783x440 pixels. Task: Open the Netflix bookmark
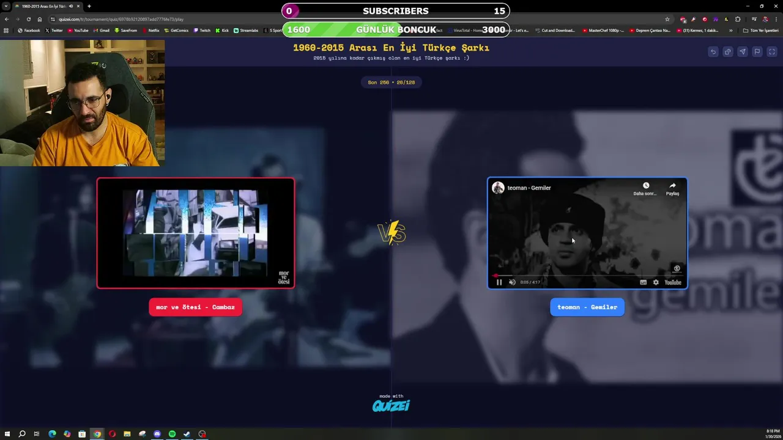[x=150, y=30]
